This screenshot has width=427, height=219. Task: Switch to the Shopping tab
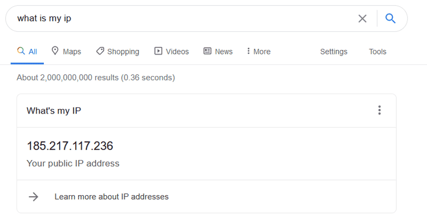[x=118, y=51]
